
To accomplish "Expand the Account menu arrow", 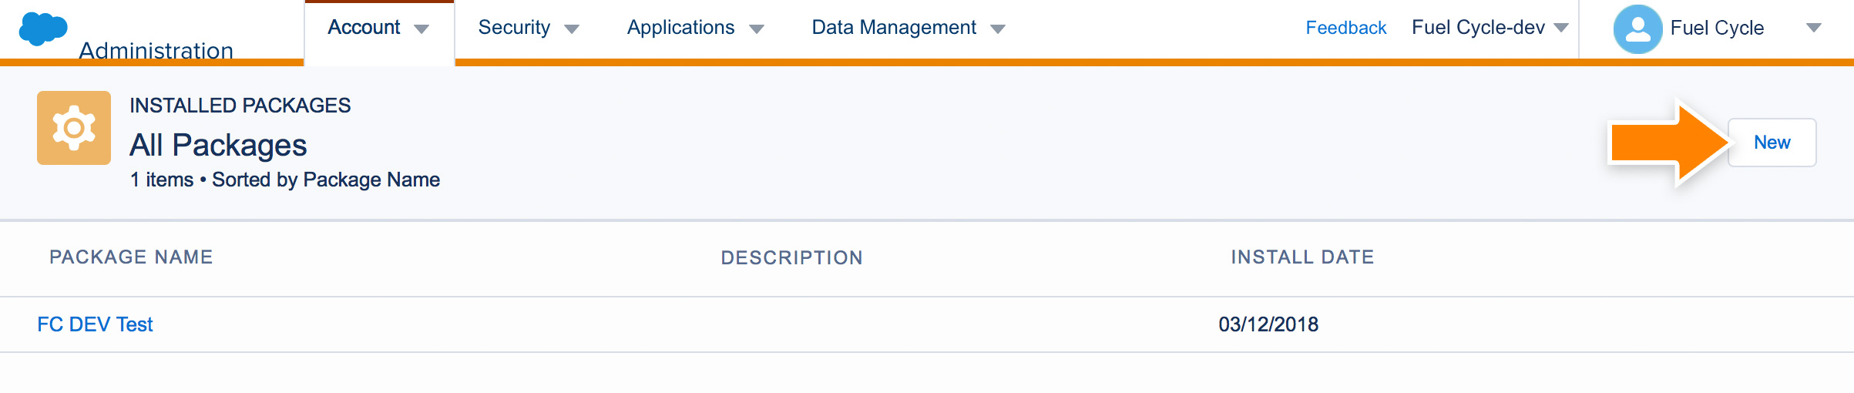I will point(421,29).
